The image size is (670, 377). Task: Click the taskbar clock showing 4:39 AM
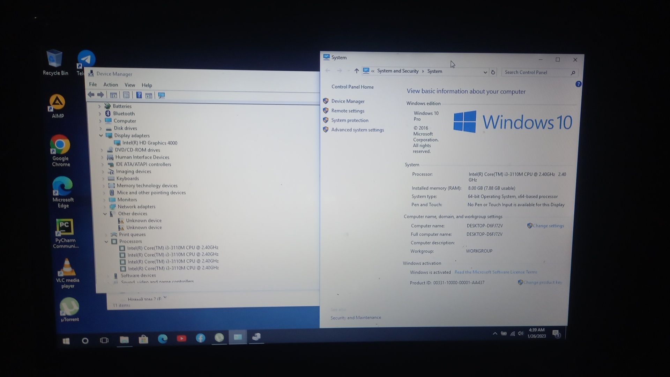point(537,333)
